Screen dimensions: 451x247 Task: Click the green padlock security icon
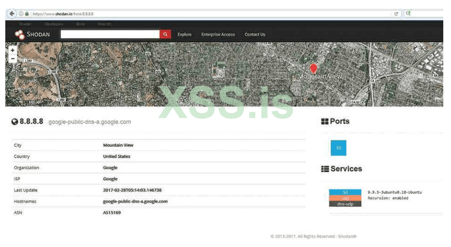coord(27,14)
